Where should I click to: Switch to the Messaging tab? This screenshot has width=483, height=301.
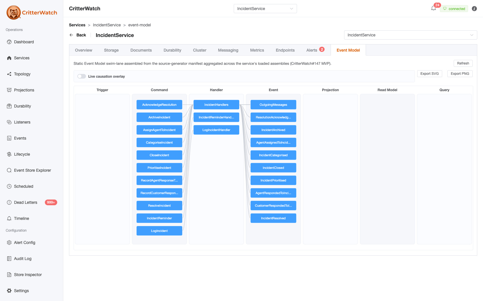pos(228,50)
